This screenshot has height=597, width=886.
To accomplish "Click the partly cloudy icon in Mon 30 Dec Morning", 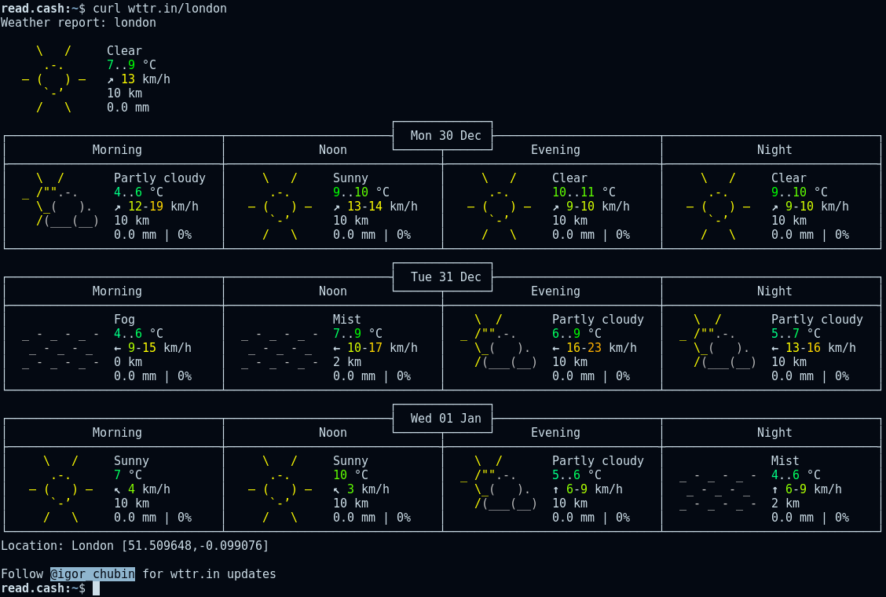I will [x=60, y=200].
